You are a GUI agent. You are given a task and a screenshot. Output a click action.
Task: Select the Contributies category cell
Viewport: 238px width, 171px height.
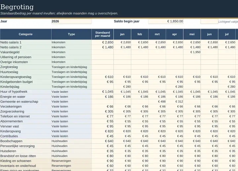click(26, 136)
